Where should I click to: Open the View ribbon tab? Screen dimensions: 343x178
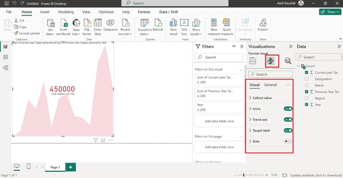click(x=86, y=12)
